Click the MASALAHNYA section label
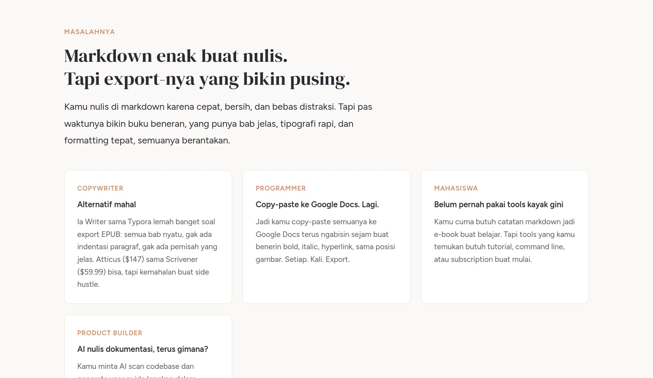653x378 pixels. pos(90,32)
